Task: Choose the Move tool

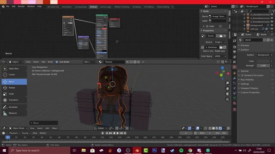Action: [14, 82]
